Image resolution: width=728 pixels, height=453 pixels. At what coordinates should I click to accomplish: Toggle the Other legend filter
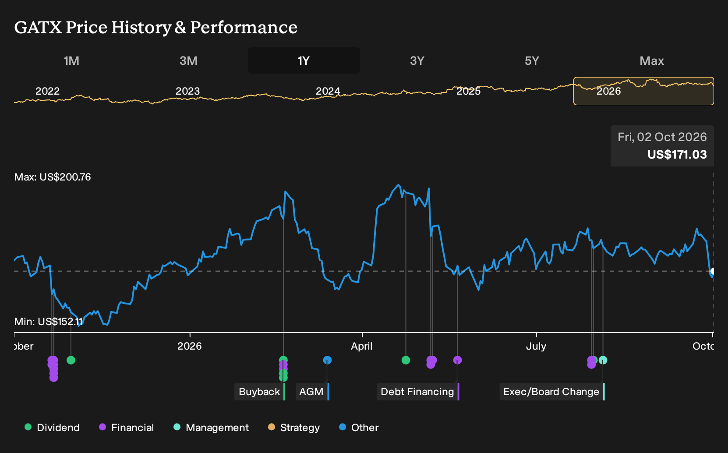pyautogui.click(x=359, y=428)
